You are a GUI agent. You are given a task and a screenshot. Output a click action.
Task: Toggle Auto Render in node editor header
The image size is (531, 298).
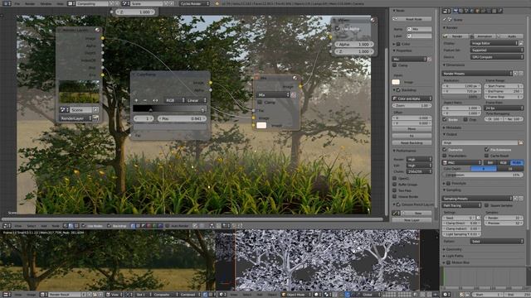click(168, 226)
